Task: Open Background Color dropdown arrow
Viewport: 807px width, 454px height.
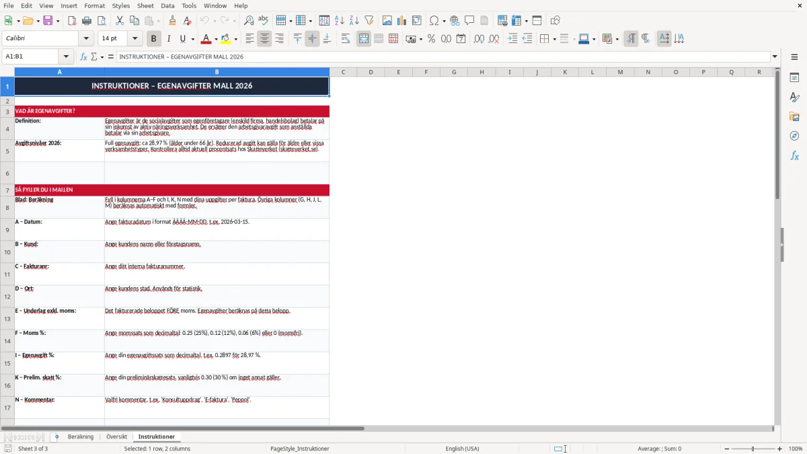Action: click(x=235, y=39)
